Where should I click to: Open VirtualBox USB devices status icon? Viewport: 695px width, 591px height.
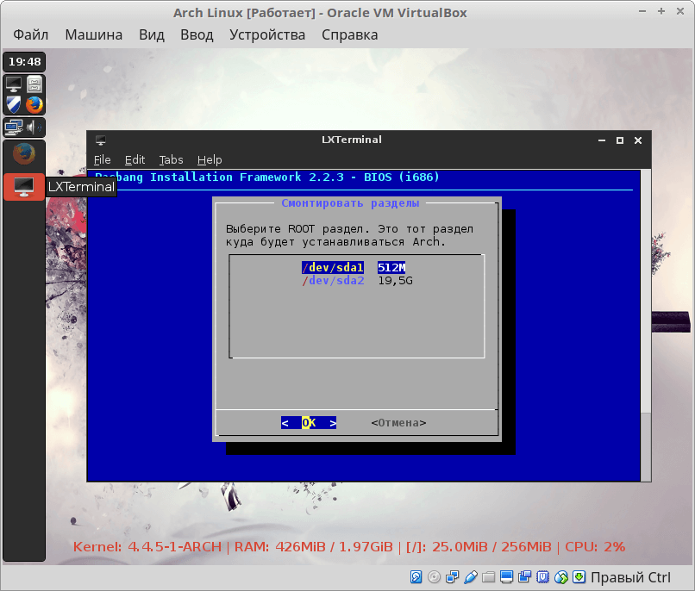tap(471, 576)
